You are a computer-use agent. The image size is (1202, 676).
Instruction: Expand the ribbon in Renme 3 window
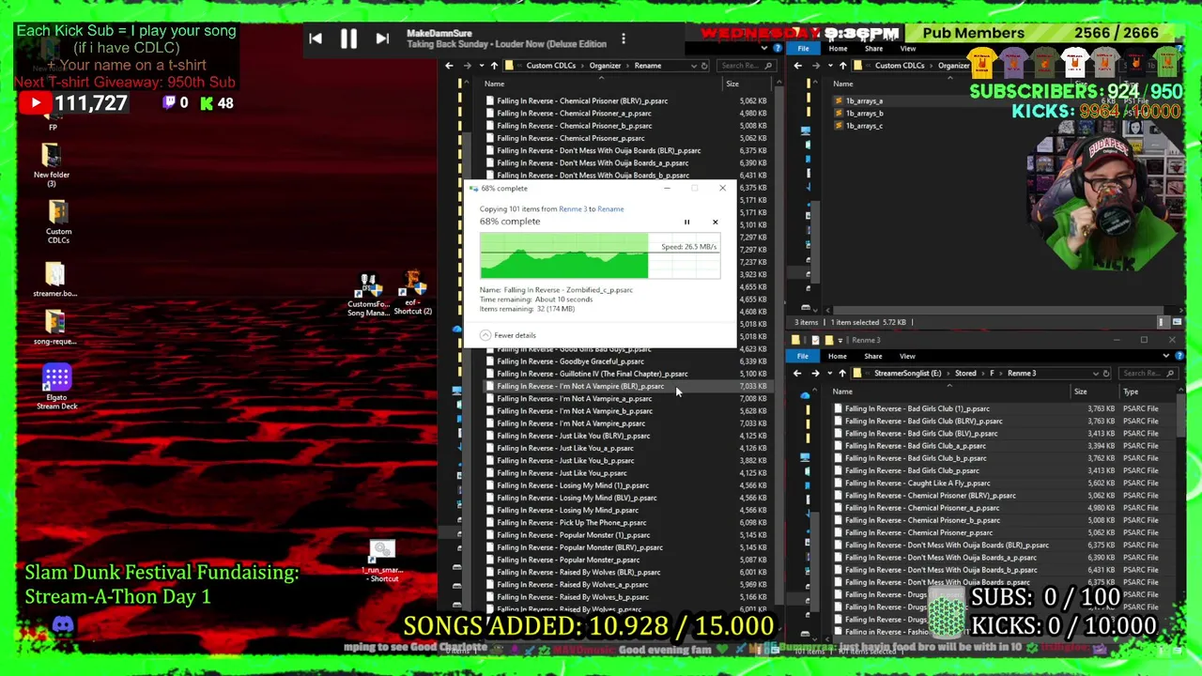pyautogui.click(x=1166, y=357)
